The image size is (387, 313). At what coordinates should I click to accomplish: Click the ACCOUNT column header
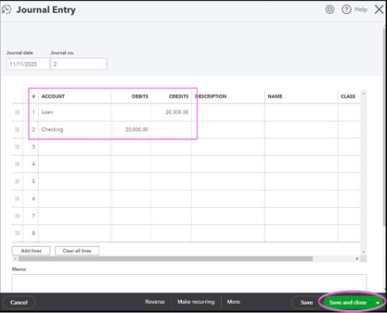click(x=53, y=96)
